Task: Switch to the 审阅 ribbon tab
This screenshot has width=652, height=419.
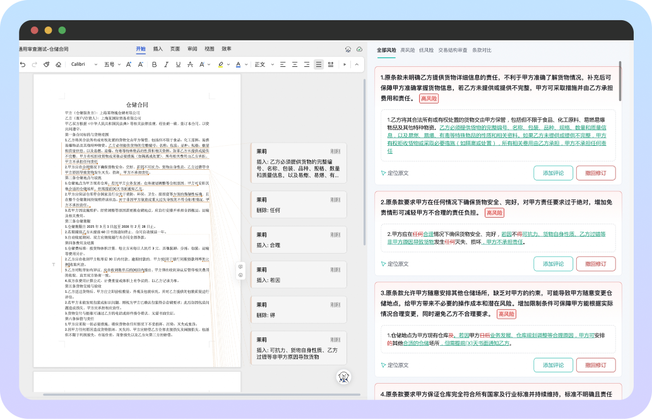Action: click(192, 49)
